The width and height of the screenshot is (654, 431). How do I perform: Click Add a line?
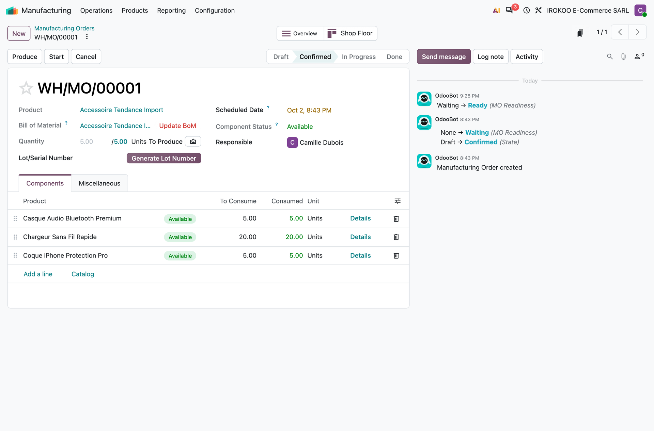tap(38, 274)
